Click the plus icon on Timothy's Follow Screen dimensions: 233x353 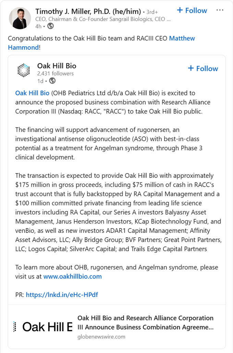pos(180,10)
